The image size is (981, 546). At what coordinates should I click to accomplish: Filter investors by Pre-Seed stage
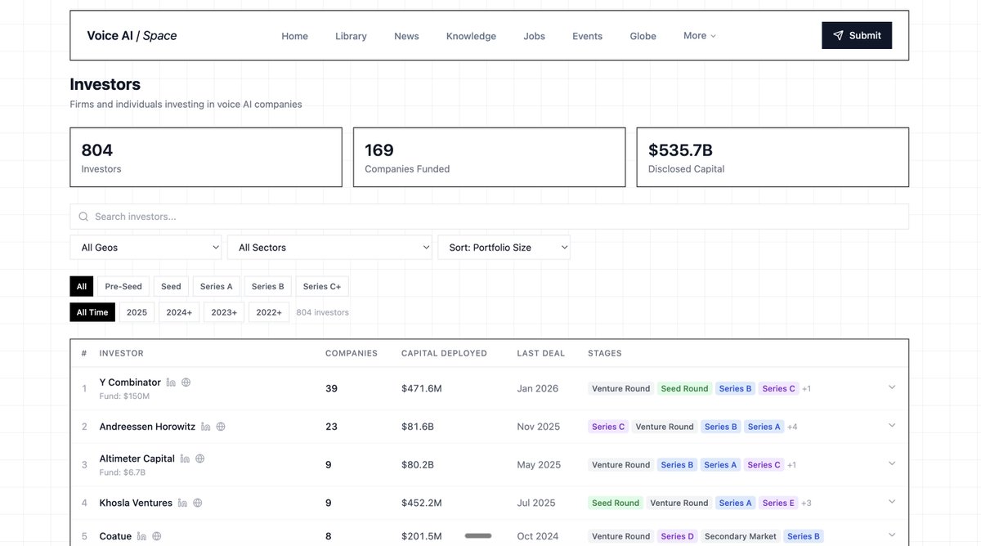123,287
